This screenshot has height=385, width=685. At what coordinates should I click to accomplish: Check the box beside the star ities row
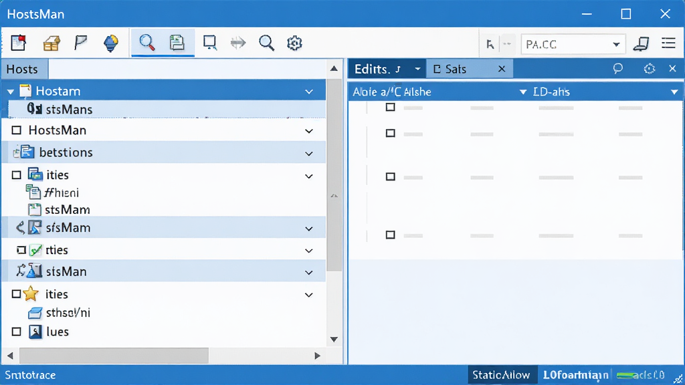pos(16,294)
